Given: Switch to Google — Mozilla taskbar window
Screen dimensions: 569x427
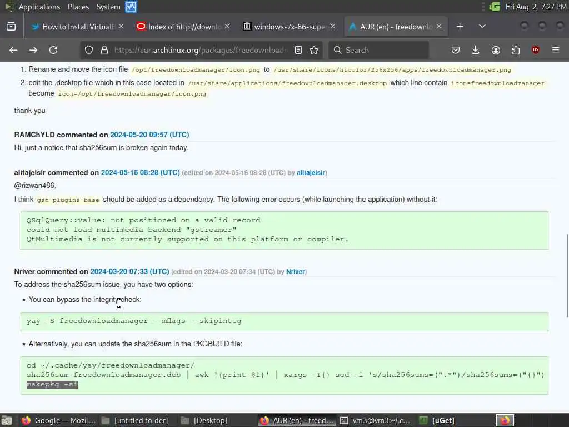Looking at the screenshot, I should [58, 420].
